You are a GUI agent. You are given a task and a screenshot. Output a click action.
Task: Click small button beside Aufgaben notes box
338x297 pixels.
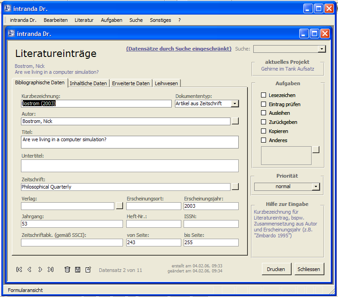(316, 149)
